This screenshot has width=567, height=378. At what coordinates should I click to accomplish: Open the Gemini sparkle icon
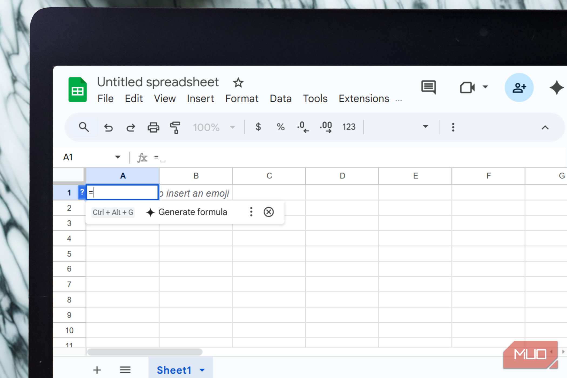pyautogui.click(x=556, y=87)
